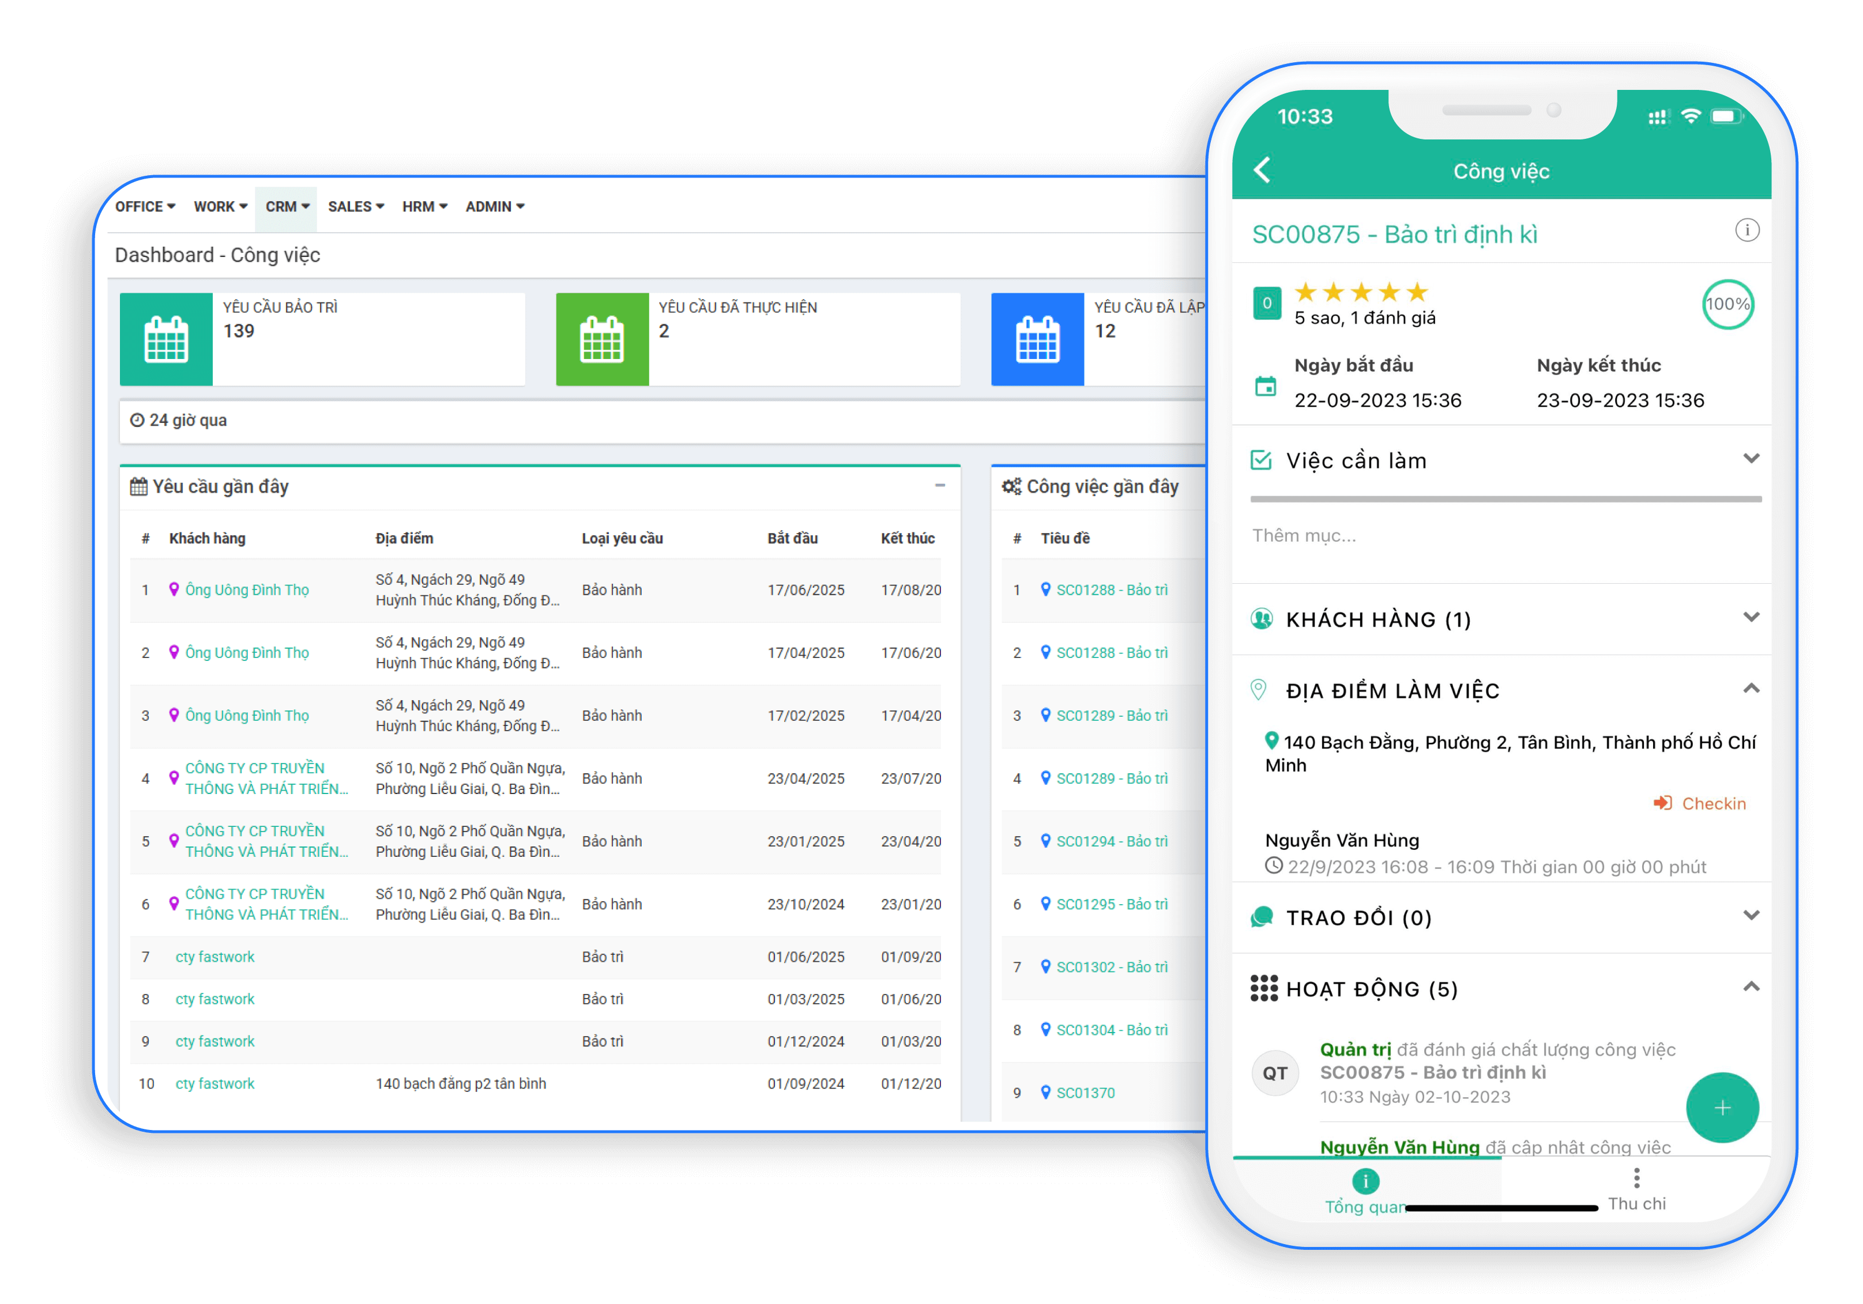Tap the Thu chi three-dots icon
1863x1304 pixels.
pyautogui.click(x=1636, y=1178)
